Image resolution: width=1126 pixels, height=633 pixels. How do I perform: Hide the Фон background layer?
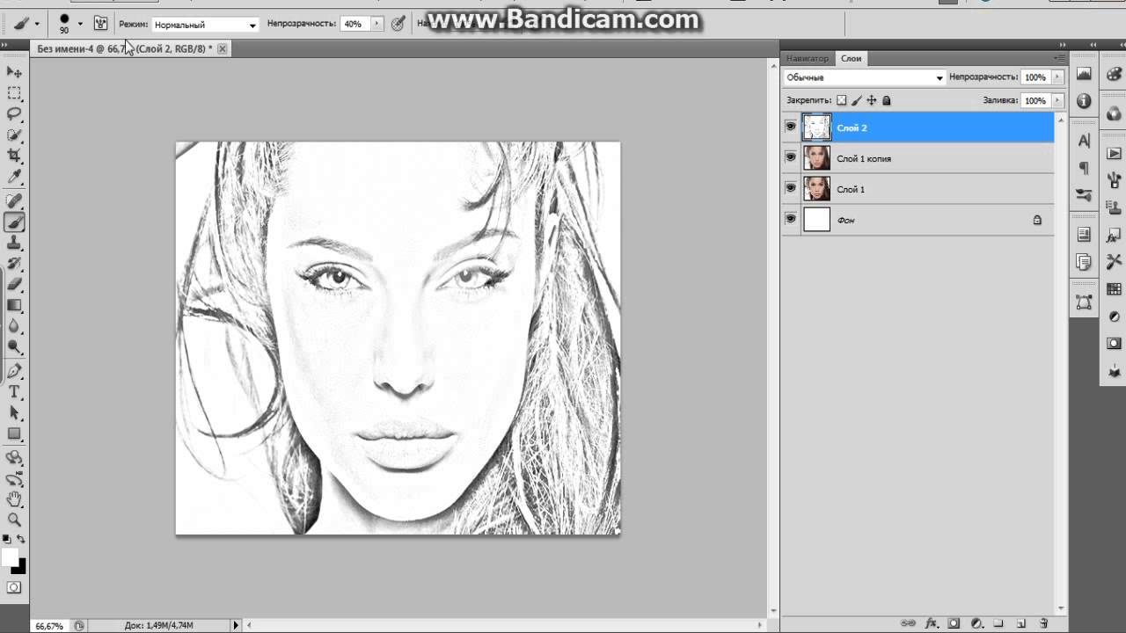(x=791, y=219)
